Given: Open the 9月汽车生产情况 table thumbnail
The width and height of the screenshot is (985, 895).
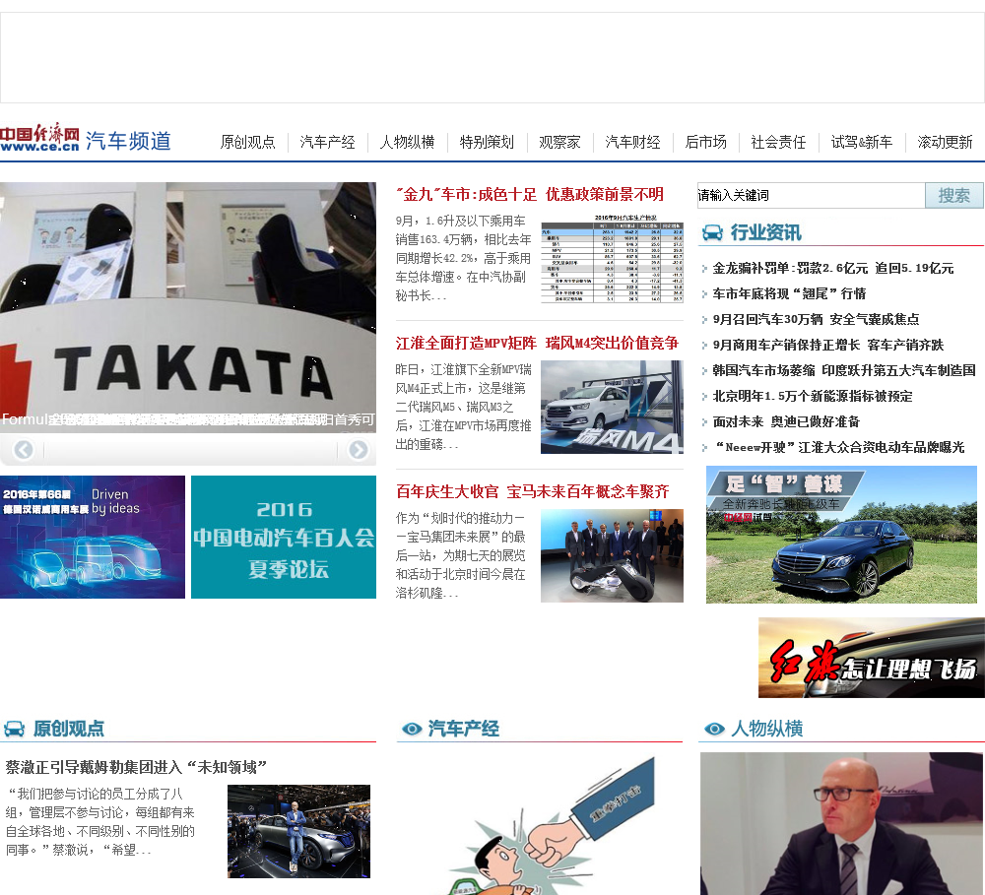Looking at the screenshot, I should point(612,259).
